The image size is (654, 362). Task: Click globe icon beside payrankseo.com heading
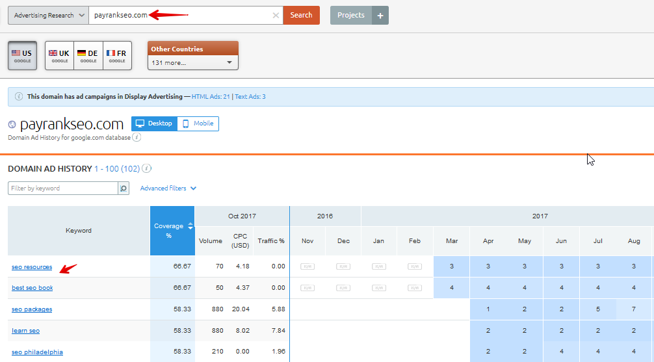[x=12, y=124]
